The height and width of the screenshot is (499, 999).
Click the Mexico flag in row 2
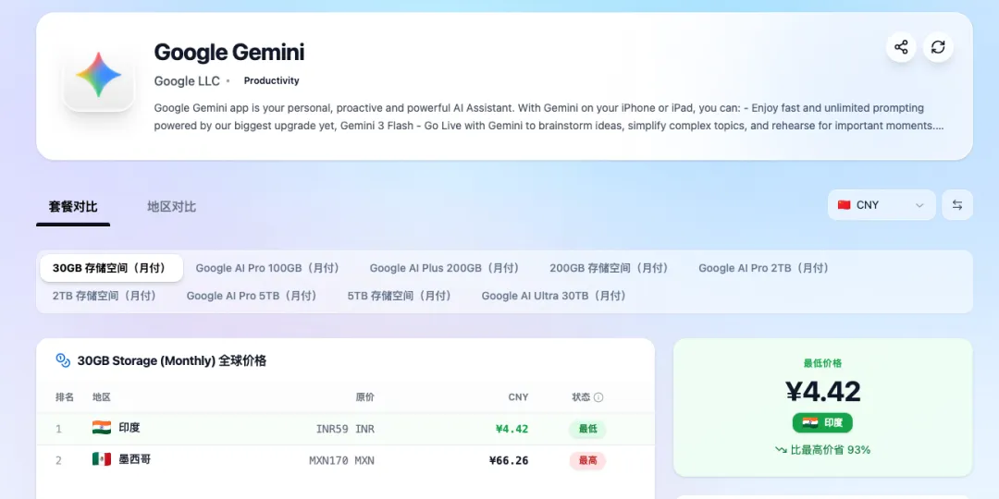coord(102,459)
